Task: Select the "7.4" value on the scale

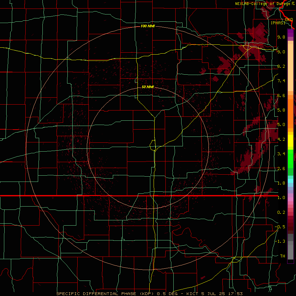Action: [281, 81]
